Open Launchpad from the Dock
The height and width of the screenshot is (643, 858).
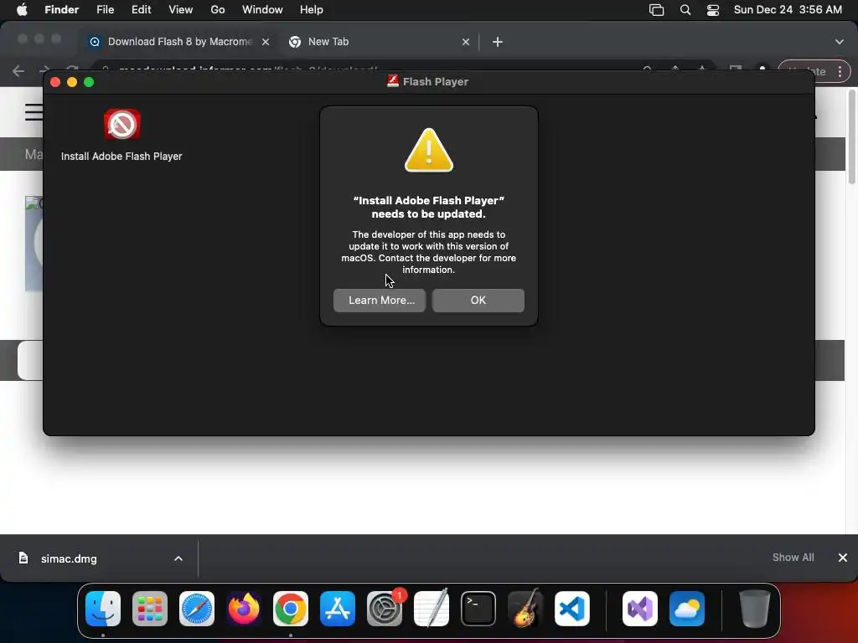pyautogui.click(x=150, y=608)
